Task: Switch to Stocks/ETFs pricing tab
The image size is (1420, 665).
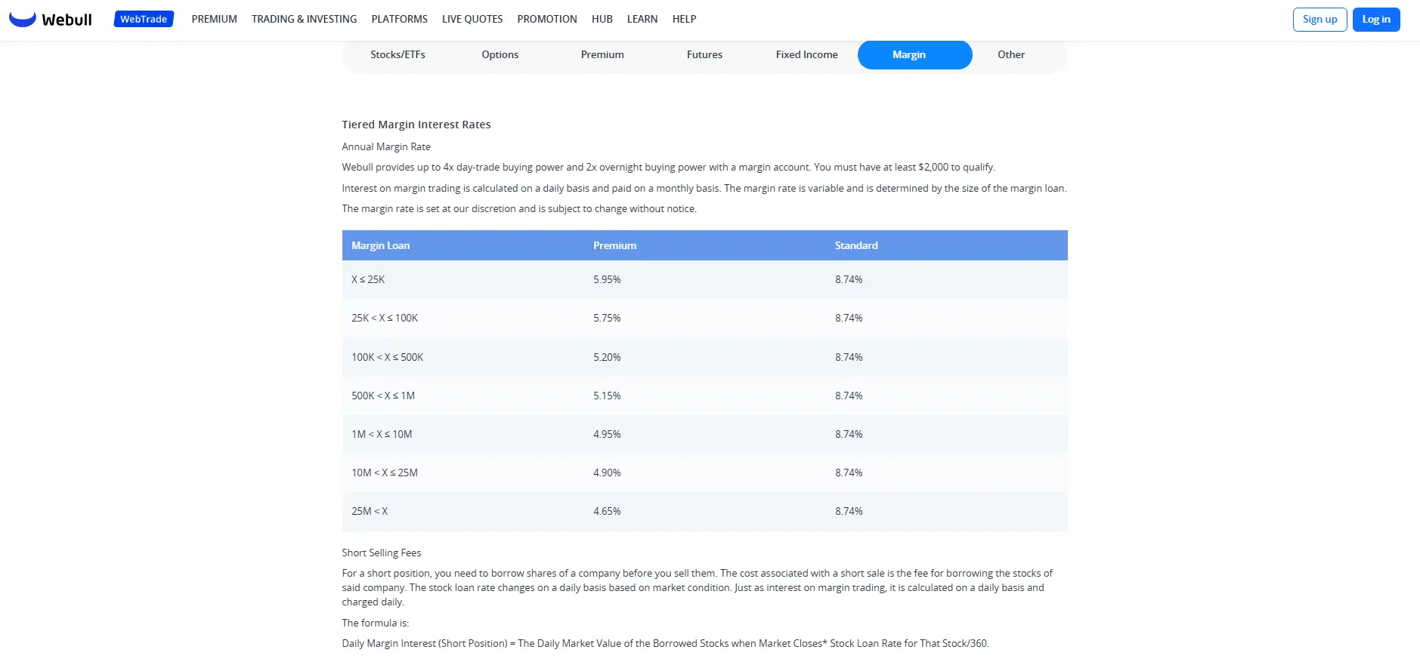Action: coord(398,54)
